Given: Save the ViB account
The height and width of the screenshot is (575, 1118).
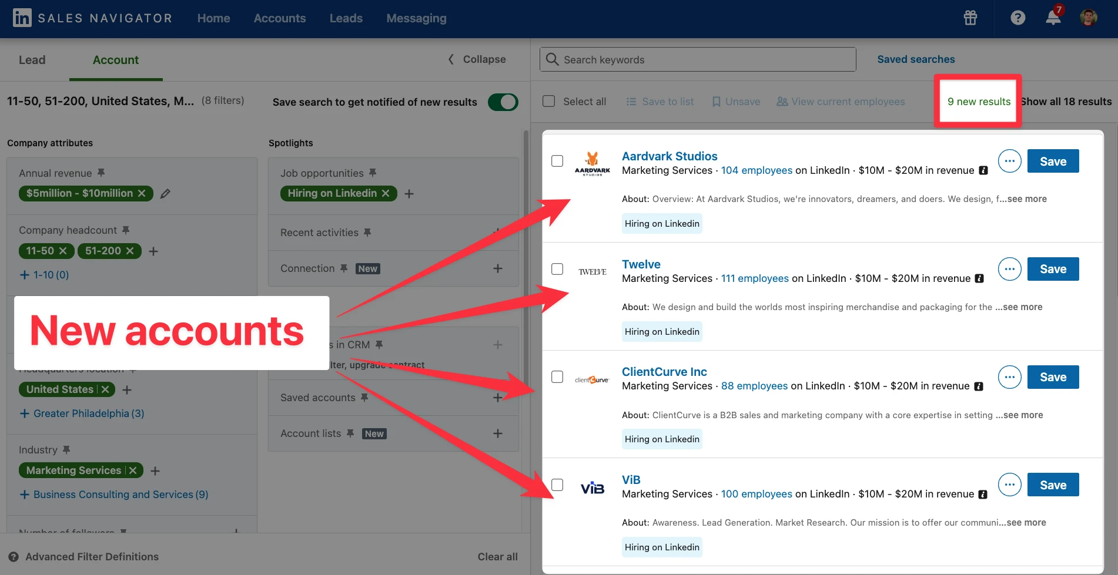Looking at the screenshot, I should [1053, 485].
